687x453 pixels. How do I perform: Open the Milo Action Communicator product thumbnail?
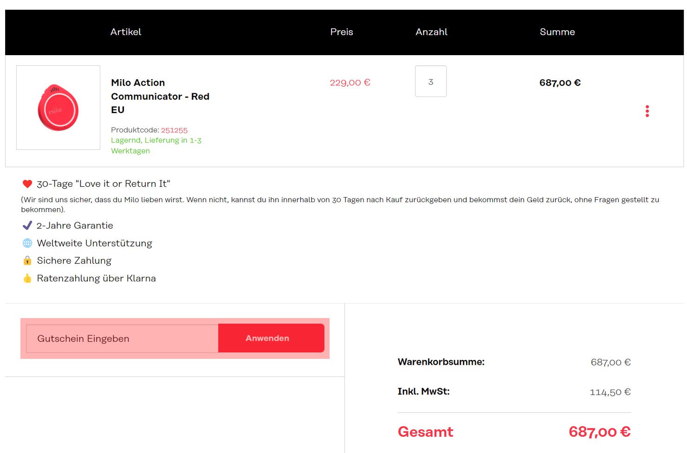58,108
